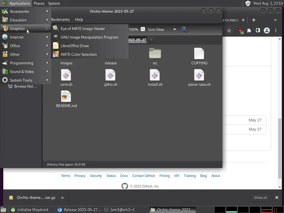Select Browse Network in the sidebar

coord(23,87)
